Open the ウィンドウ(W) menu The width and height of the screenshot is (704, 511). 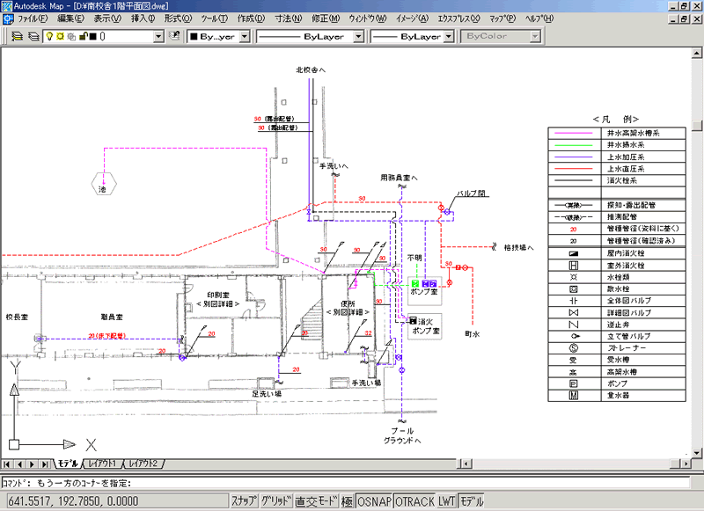click(367, 18)
